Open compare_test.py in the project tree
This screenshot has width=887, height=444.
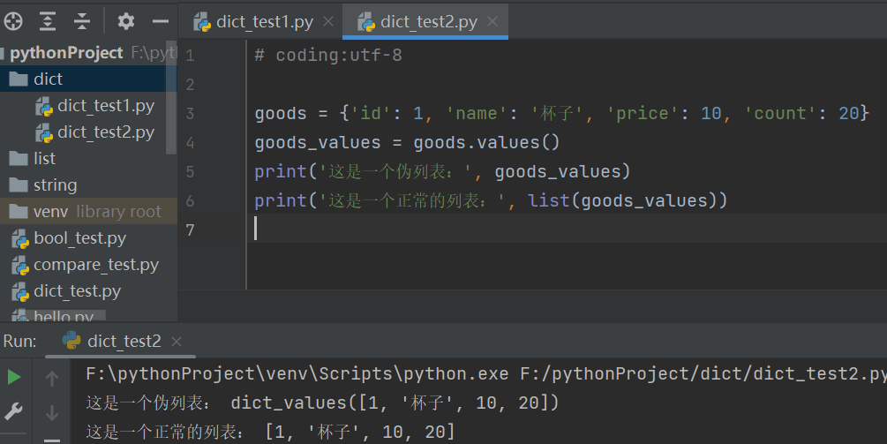tap(95, 265)
